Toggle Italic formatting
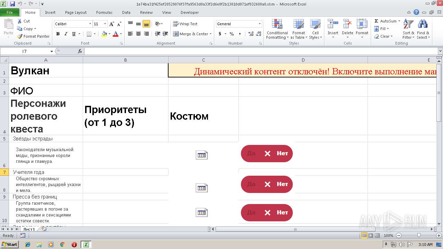Image resolution: width=443 pixels, height=249 pixels. click(x=66, y=34)
